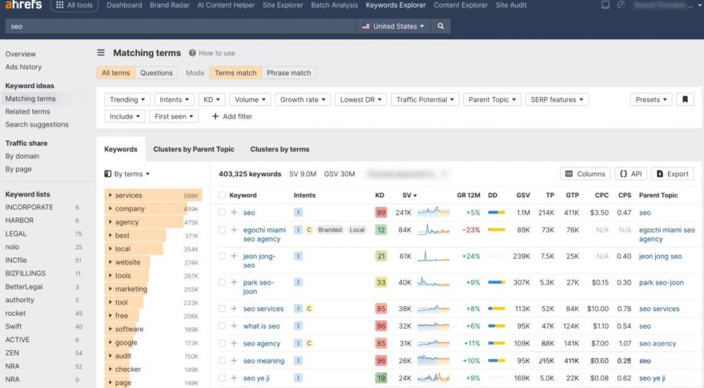Open the How to use help
704x388 pixels.
pyautogui.click(x=212, y=53)
